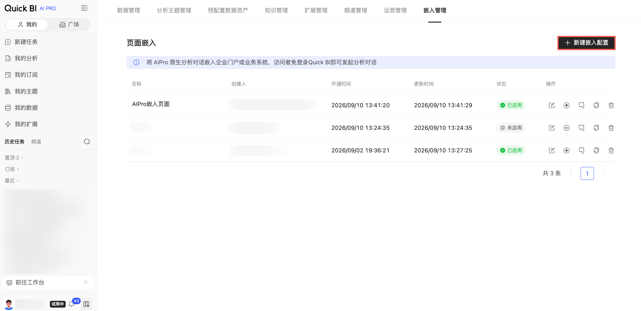641x311 pixels.
Task: Copy the row opened 2026/09/02 19:36:21
Action: tap(596, 151)
